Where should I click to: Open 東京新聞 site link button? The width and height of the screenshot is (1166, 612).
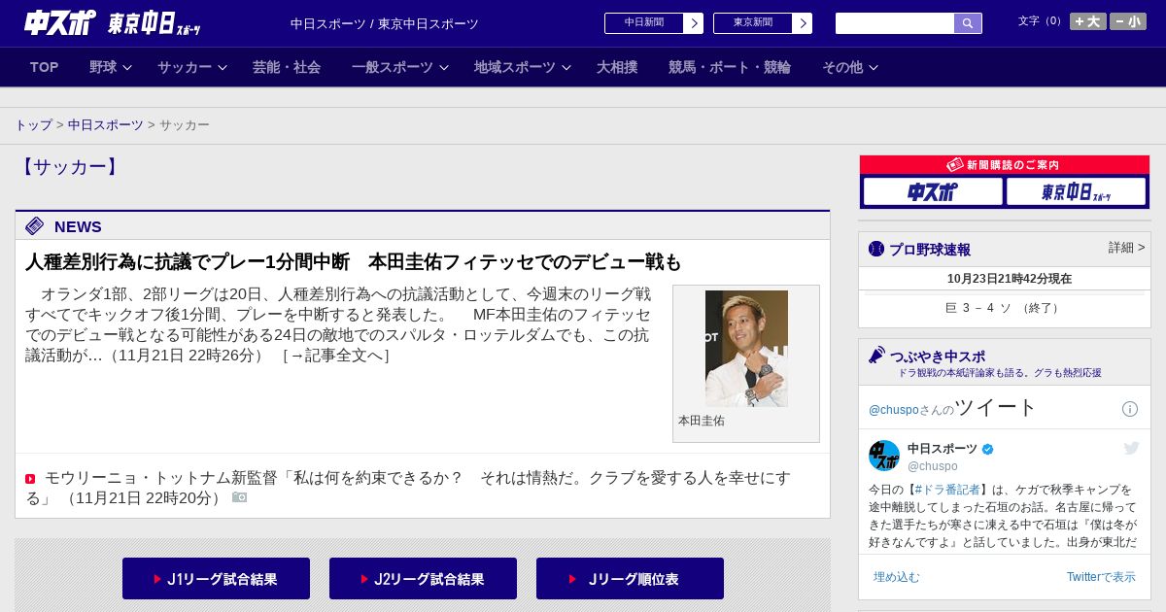click(x=753, y=23)
